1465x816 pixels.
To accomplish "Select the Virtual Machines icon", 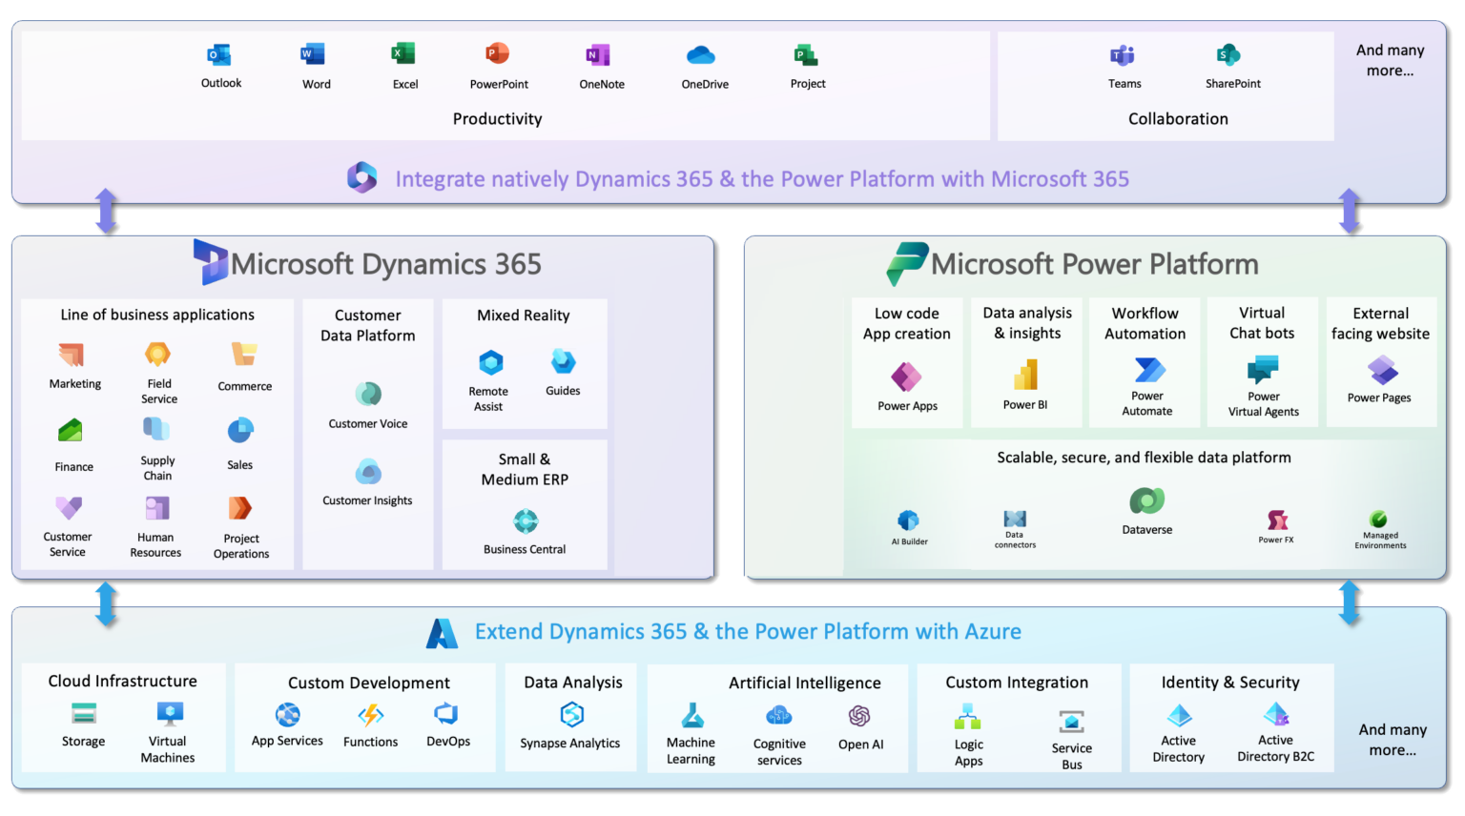I will pyautogui.click(x=170, y=713).
